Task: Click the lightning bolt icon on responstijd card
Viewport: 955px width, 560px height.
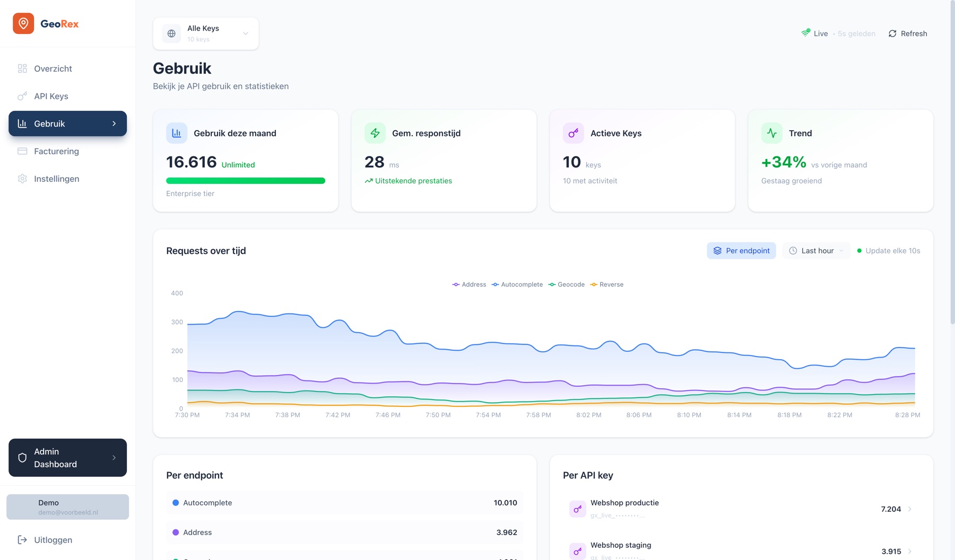Action: tap(375, 133)
